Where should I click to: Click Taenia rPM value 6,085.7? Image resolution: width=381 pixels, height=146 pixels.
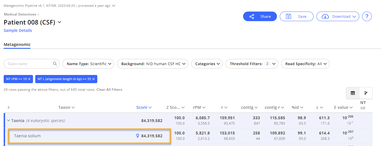click(x=202, y=118)
